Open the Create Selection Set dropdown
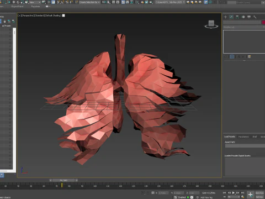This screenshot has height=199, width=265. click(x=90, y=2)
